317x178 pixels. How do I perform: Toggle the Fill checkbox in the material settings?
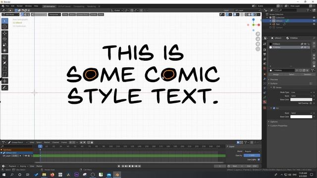tap(274, 108)
